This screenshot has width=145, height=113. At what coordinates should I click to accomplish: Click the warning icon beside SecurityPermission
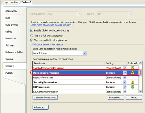[x=132, y=82]
